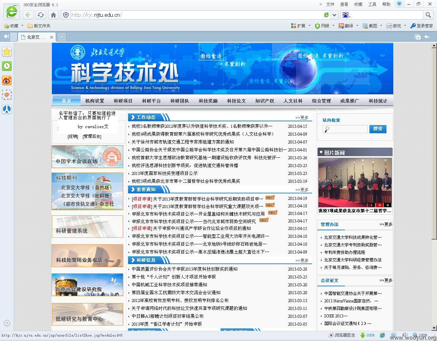Open the tab list window icon
The width and height of the screenshot is (437, 341).
pyautogui.click(x=418, y=37)
